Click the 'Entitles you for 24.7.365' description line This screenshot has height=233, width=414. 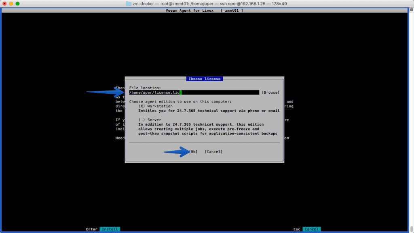click(x=209, y=111)
